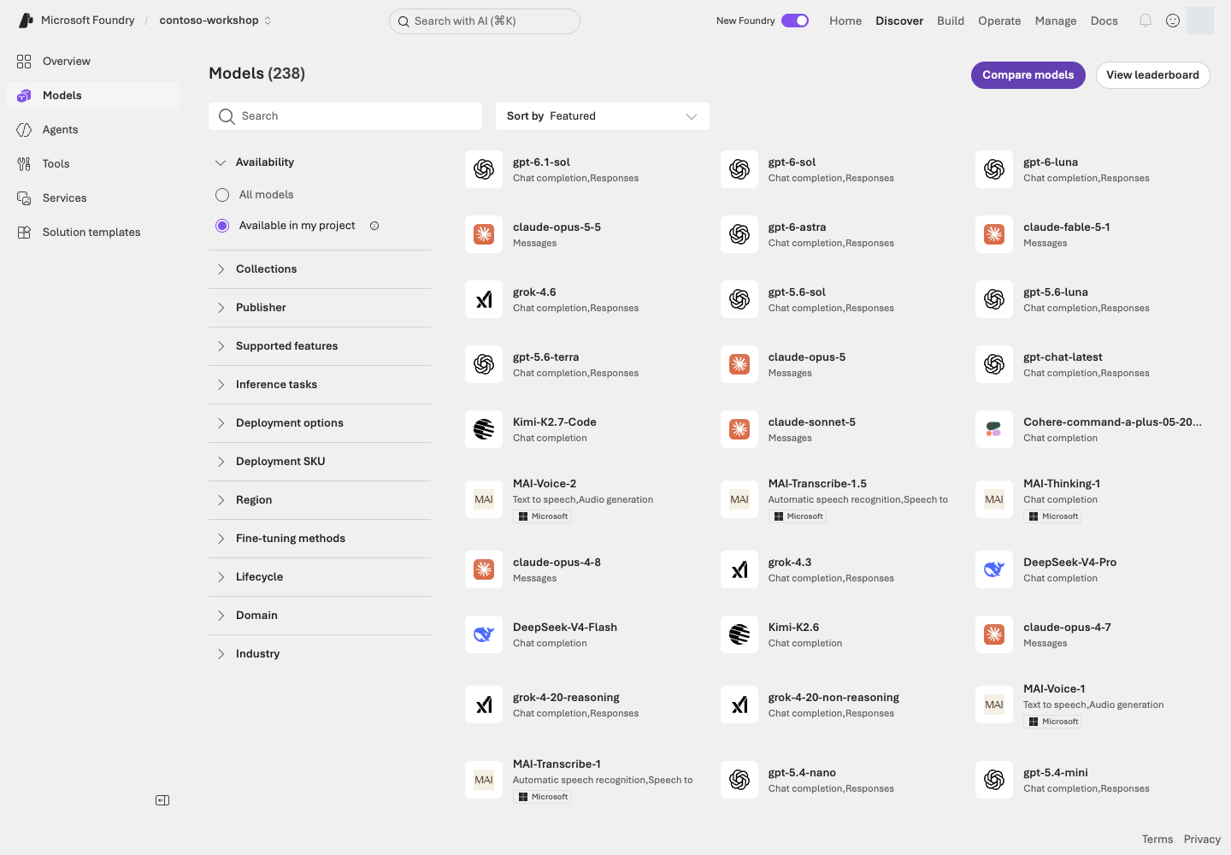This screenshot has height=855, width=1231.
Task: Open the Operate tab
Action: click(x=999, y=21)
